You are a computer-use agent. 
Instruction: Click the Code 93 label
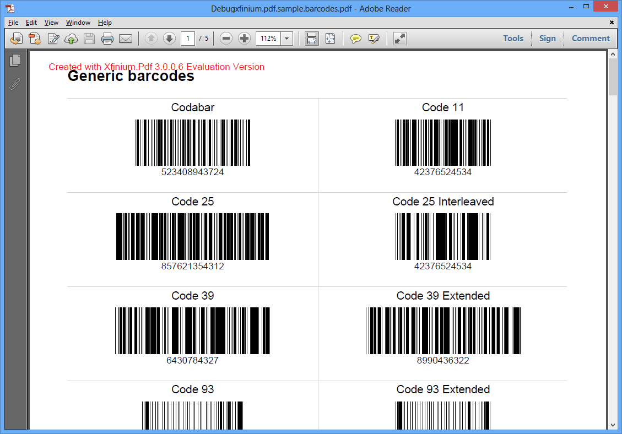click(193, 389)
